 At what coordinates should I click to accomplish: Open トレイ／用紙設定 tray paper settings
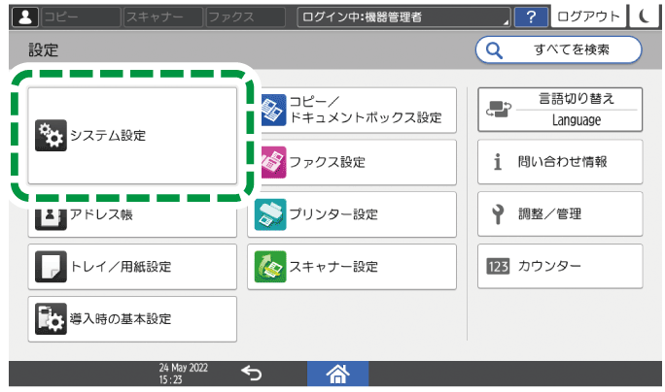pos(132,267)
